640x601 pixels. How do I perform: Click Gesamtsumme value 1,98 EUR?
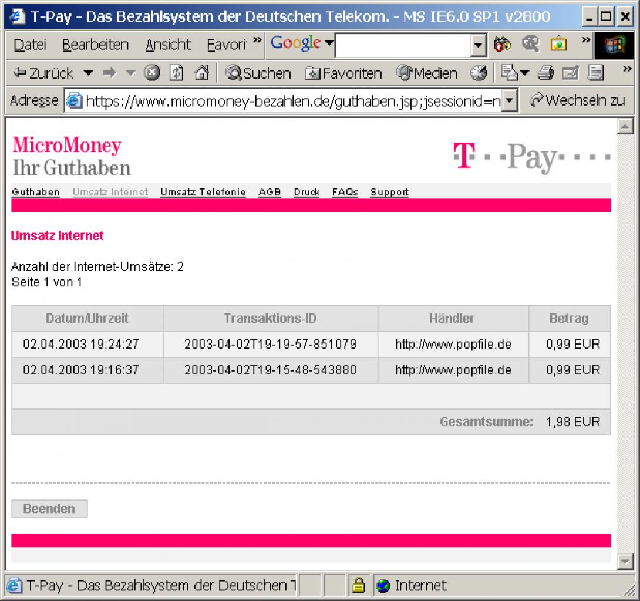click(x=573, y=421)
